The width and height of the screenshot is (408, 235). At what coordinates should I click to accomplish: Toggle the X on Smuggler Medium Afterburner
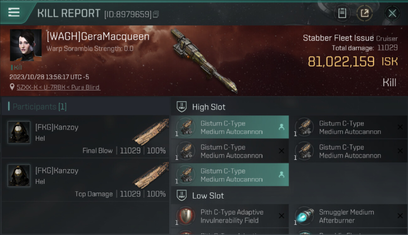pos(400,216)
